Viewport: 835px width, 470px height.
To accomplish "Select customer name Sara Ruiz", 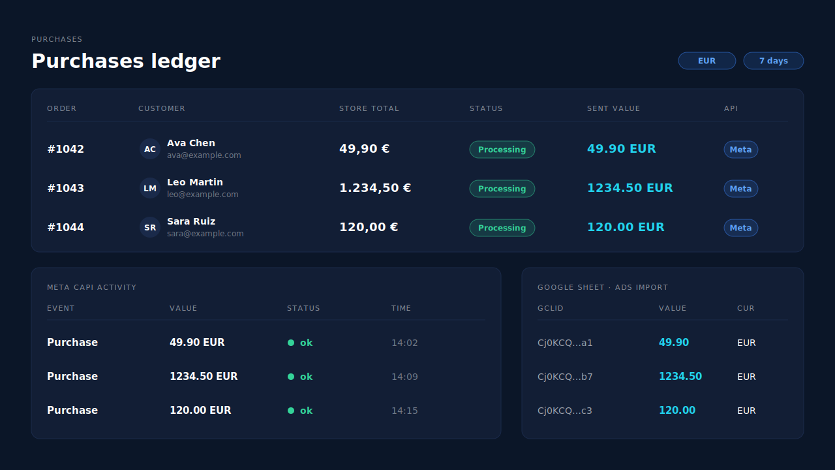I will click(191, 221).
